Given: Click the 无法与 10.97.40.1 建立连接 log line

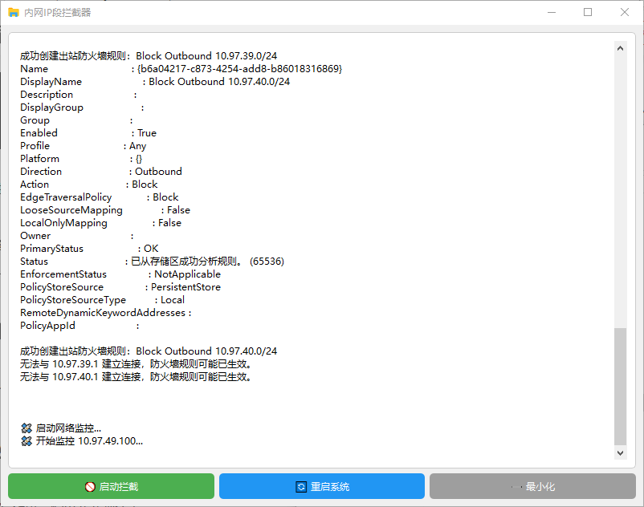Looking at the screenshot, I should (137, 377).
